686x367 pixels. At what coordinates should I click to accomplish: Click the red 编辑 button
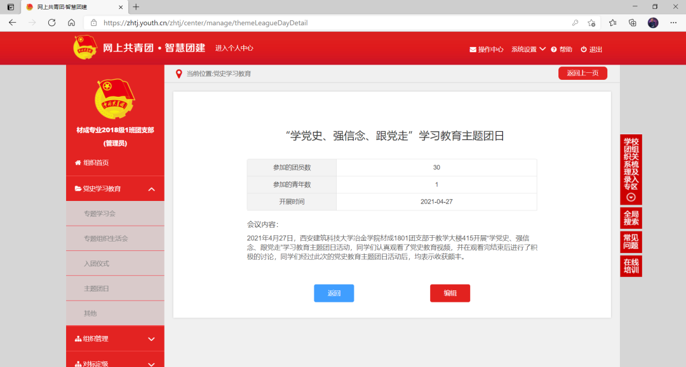tap(450, 293)
